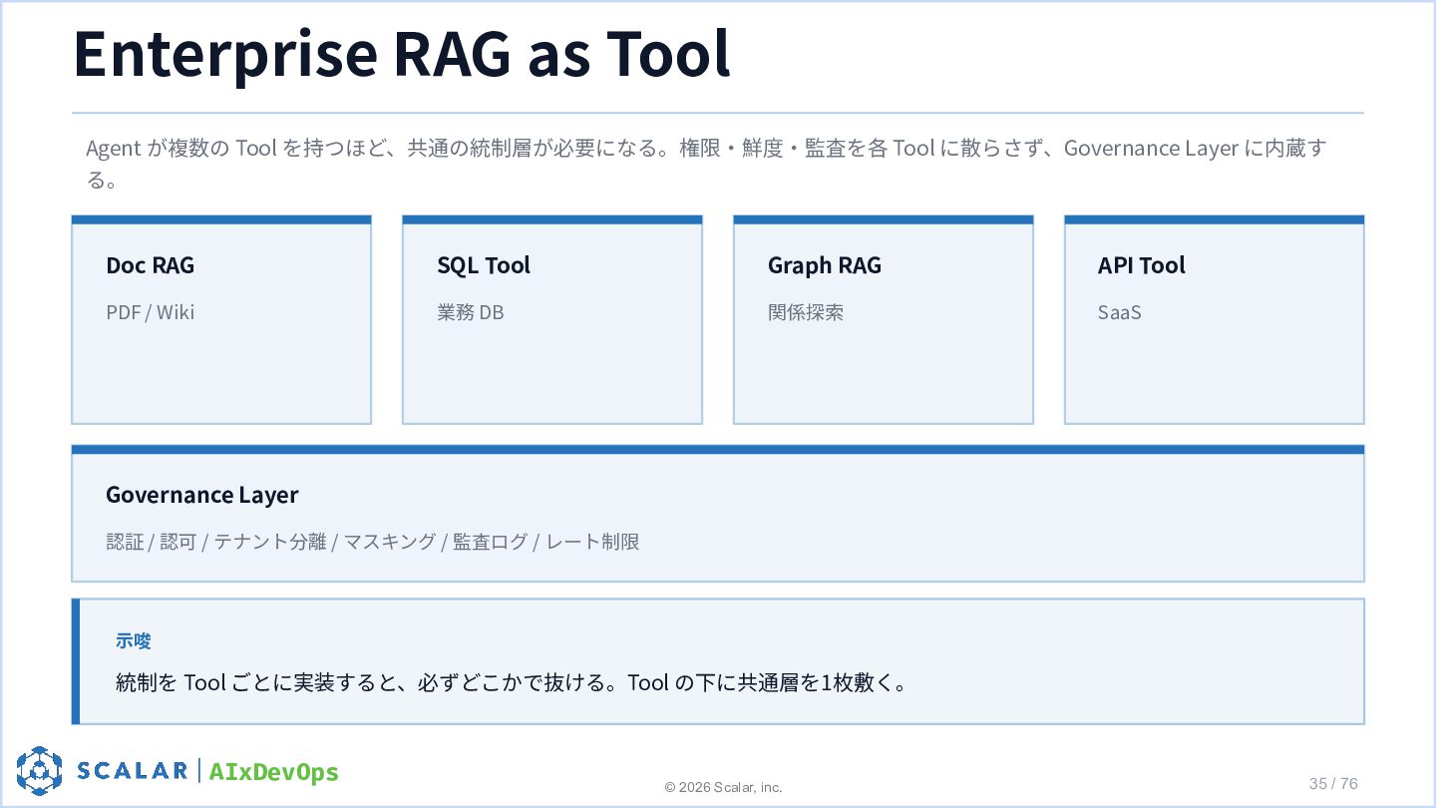Click the Scalar hexagon logo icon
This screenshot has width=1436, height=808.
[39, 770]
